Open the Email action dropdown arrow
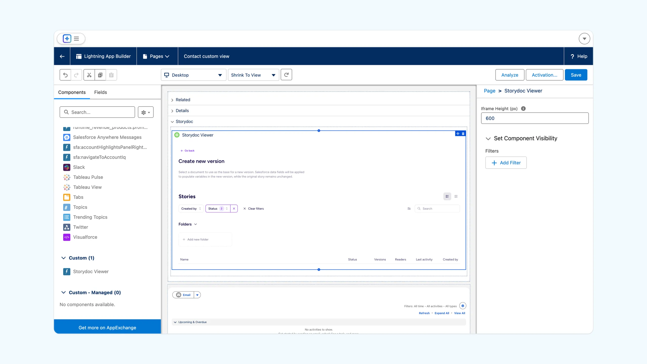The height and width of the screenshot is (364, 647). [197, 295]
